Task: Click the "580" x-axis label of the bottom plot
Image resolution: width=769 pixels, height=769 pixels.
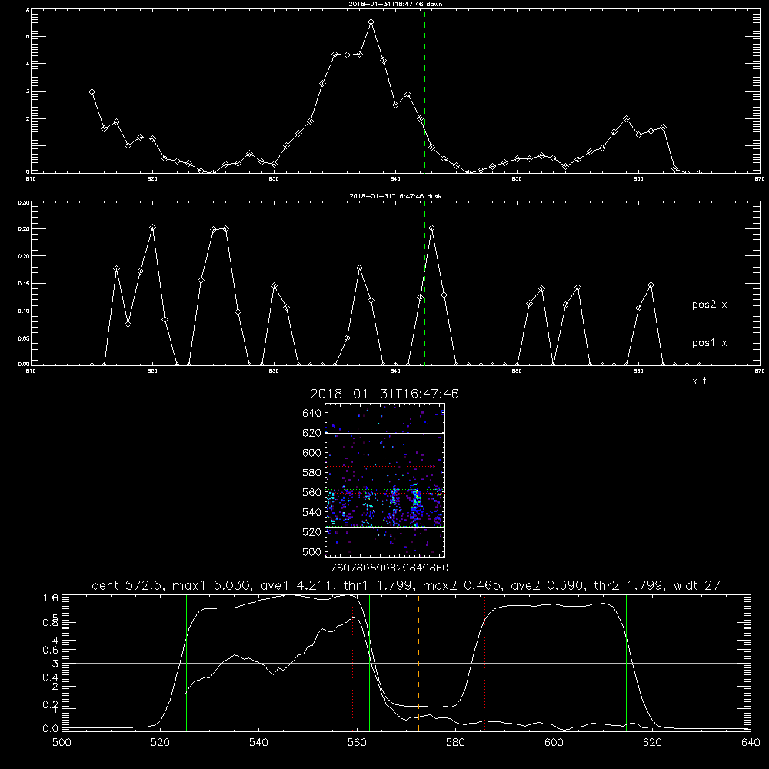Action: pyautogui.click(x=455, y=743)
